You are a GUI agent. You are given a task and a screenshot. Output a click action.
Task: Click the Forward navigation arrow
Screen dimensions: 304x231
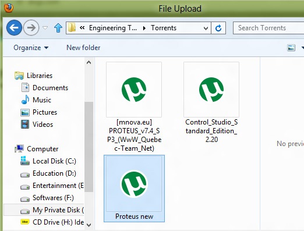31,28
